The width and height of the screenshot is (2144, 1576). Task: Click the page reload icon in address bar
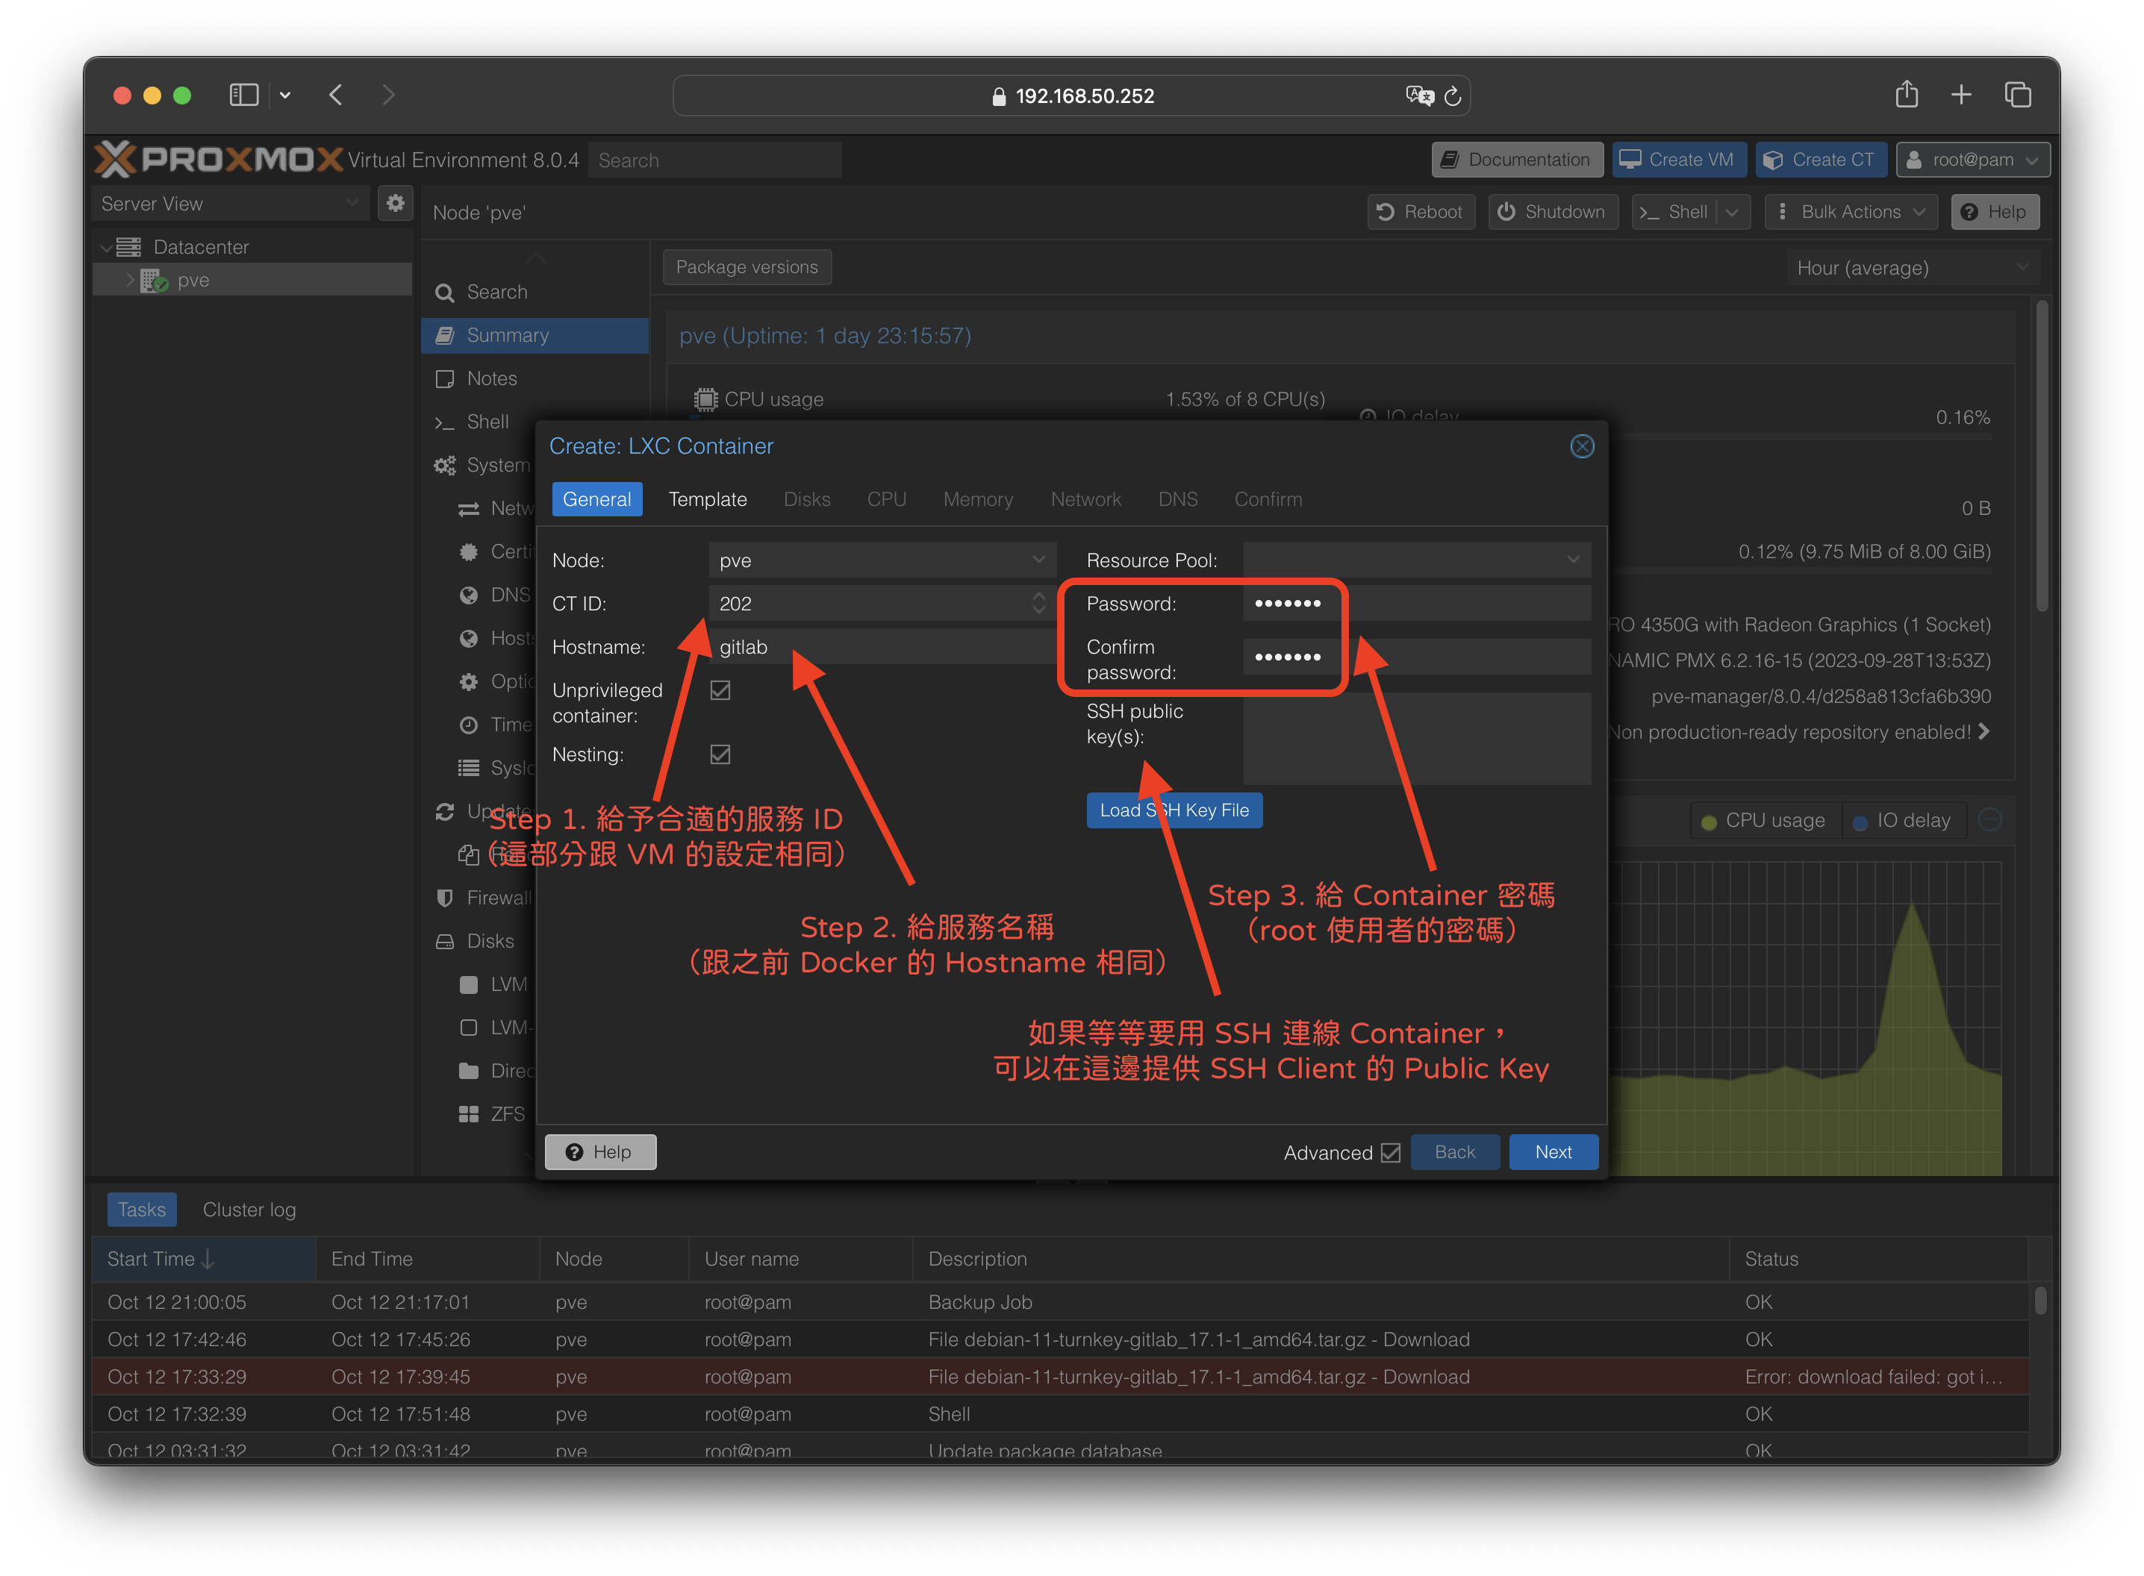pos(1452,96)
